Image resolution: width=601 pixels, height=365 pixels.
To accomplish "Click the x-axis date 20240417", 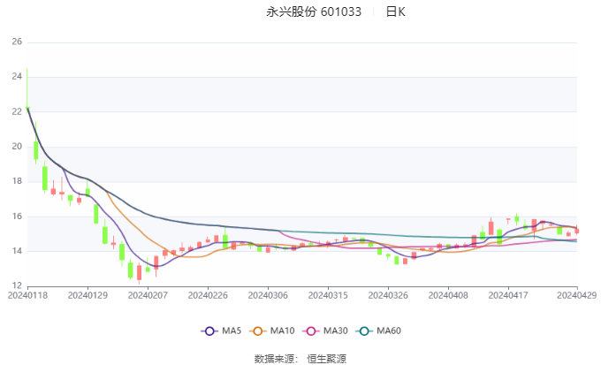I will coord(508,295).
